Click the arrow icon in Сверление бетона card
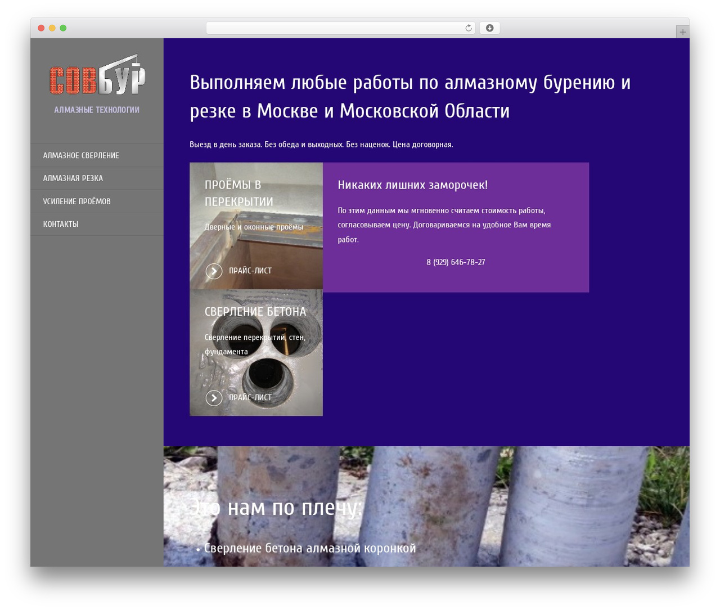The height and width of the screenshot is (610, 720). pos(214,398)
